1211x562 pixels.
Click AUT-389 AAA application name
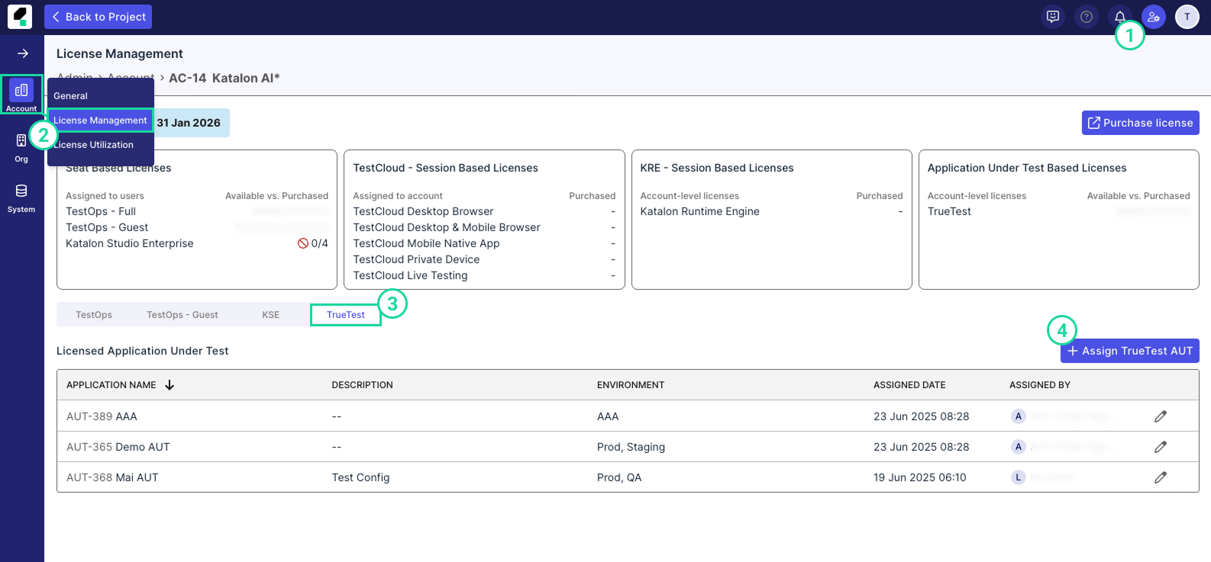[102, 416]
